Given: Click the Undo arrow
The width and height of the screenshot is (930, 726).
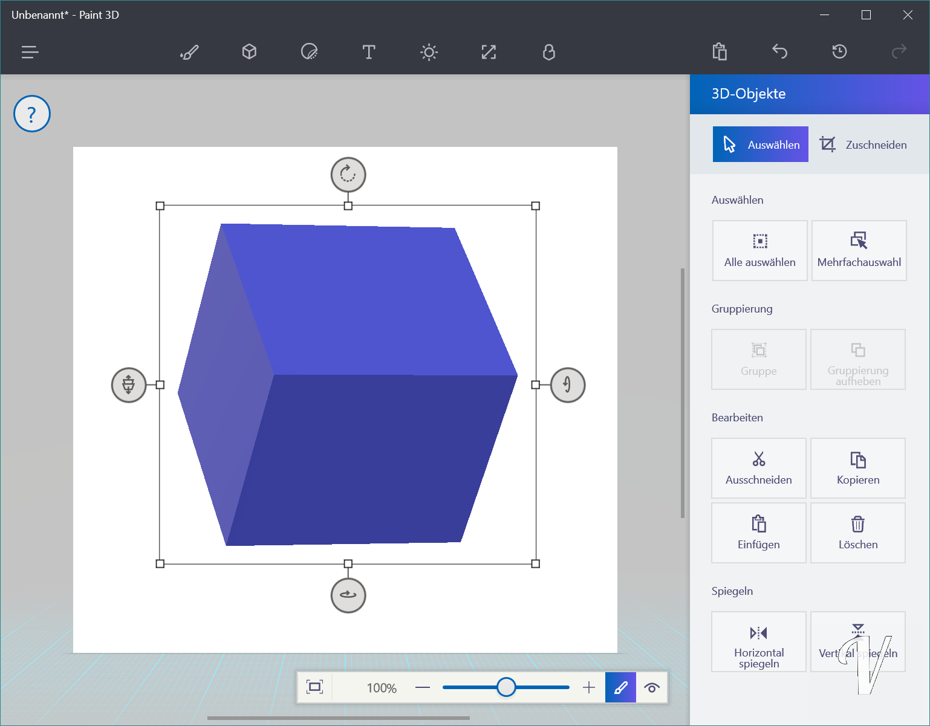Looking at the screenshot, I should point(779,52).
